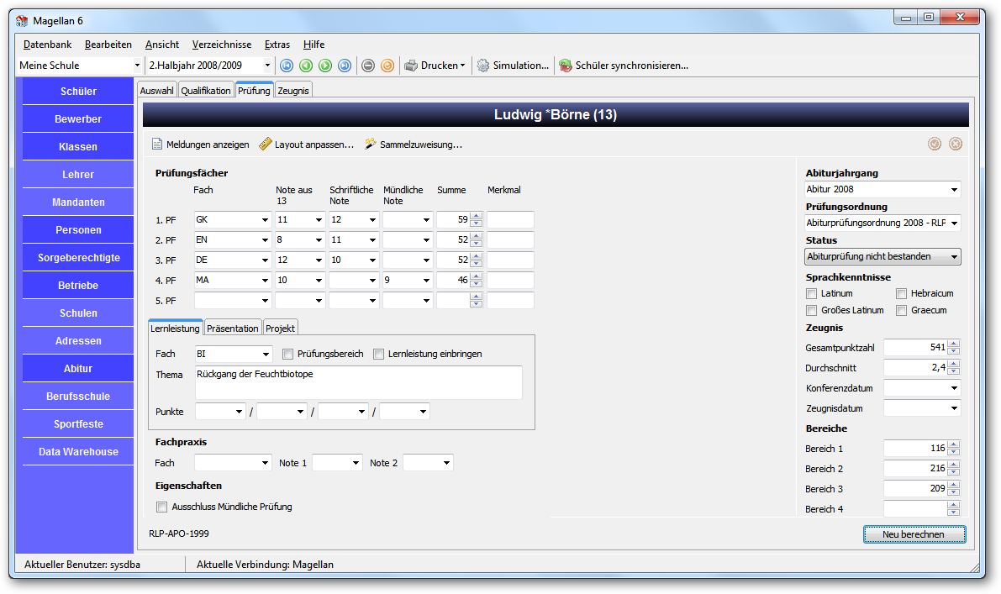This screenshot has height=594, width=1001.
Task: Switch to Zeugnis tab
Action: [293, 91]
